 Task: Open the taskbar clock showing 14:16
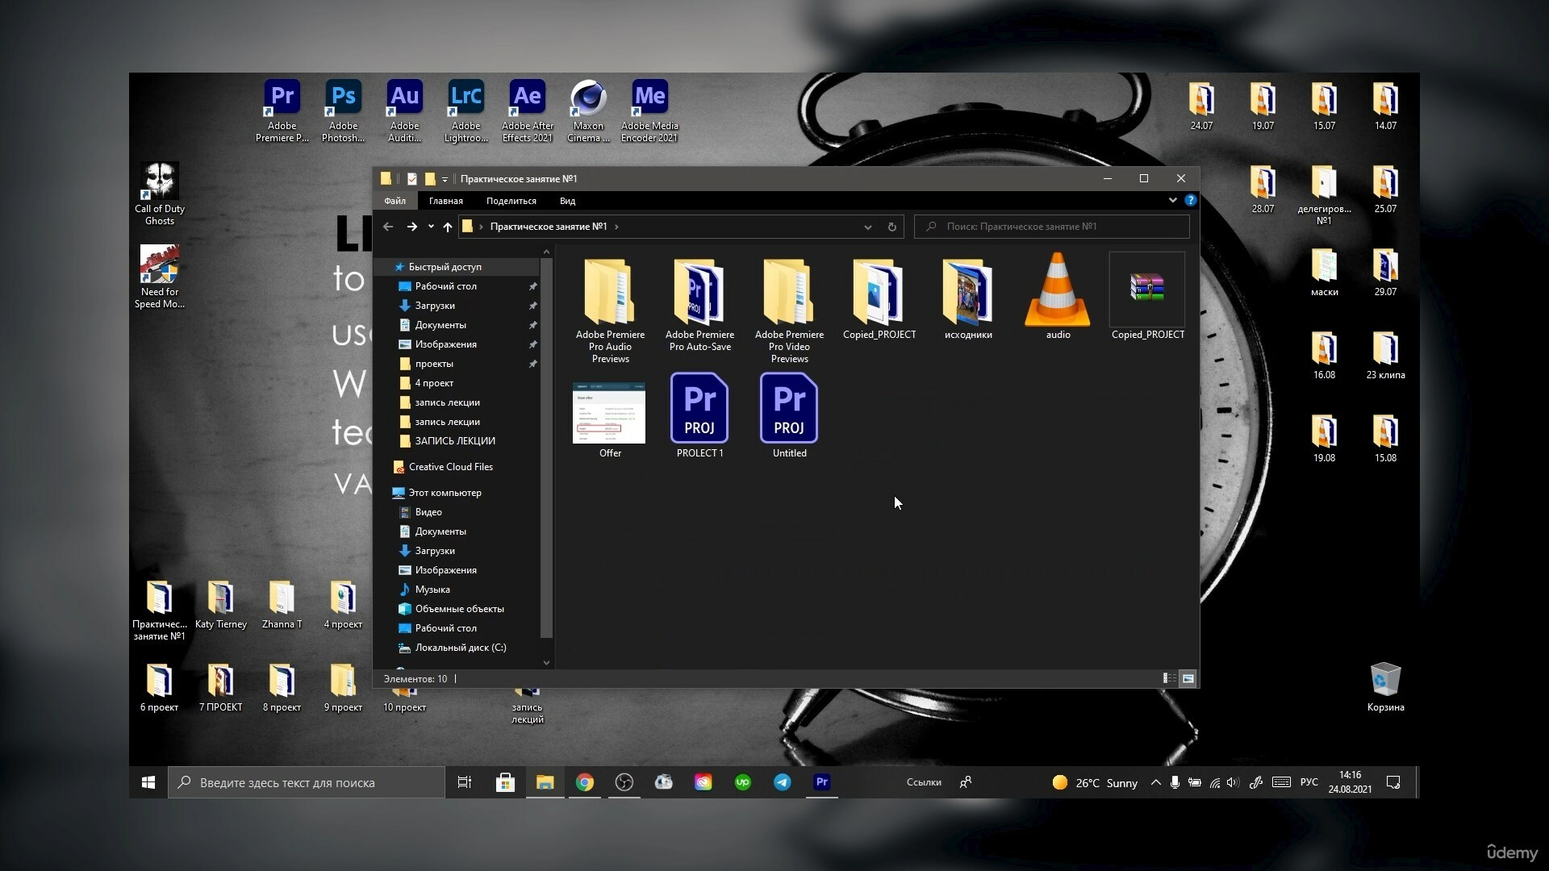click(x=1350, y=781)
